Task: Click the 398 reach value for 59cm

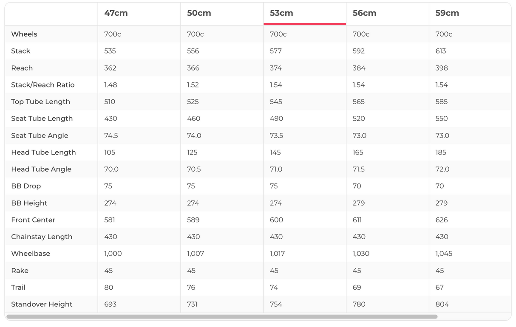Action: click(x=442, y=68)
